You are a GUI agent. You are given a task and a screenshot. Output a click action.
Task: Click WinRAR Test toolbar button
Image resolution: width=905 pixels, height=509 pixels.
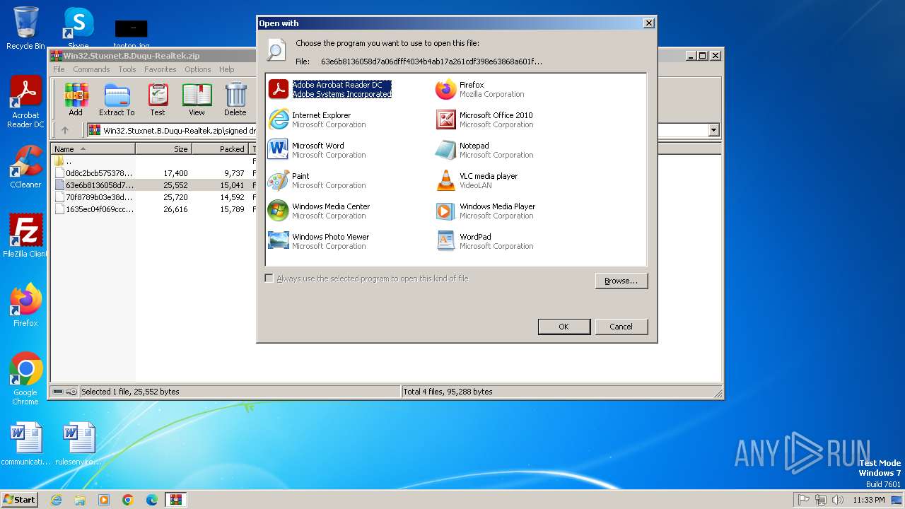[158, 100]
